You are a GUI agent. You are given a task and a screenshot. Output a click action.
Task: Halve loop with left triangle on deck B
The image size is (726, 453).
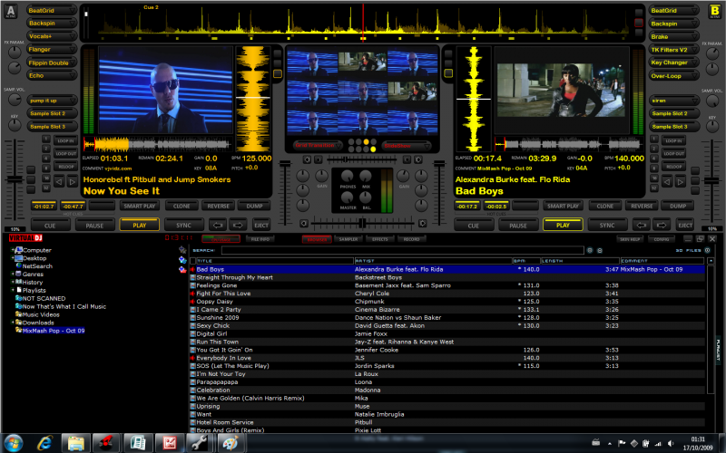(667, 182)
